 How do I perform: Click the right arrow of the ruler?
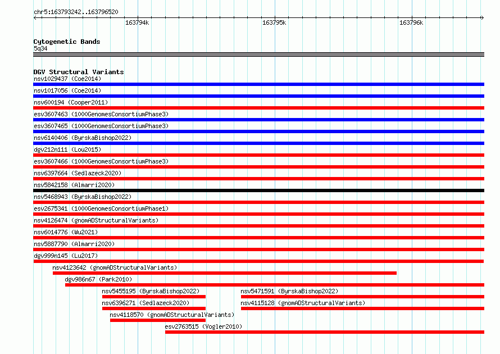pos(482,17)
